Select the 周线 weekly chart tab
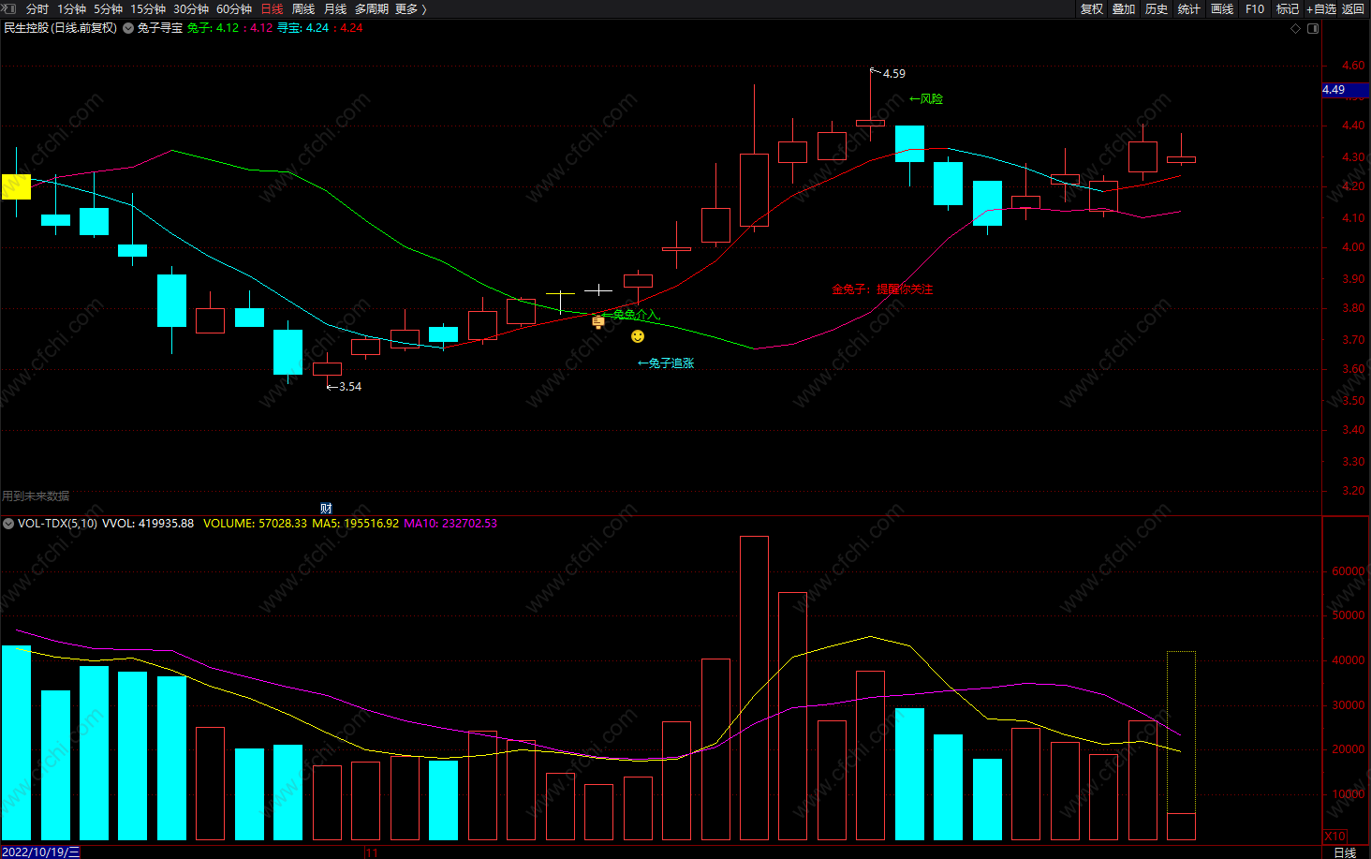 303,8
